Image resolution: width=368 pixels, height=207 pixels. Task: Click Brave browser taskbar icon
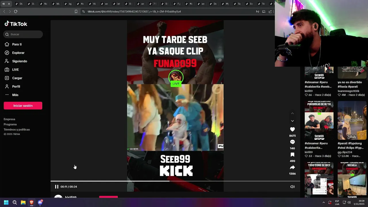click(31, 202)
